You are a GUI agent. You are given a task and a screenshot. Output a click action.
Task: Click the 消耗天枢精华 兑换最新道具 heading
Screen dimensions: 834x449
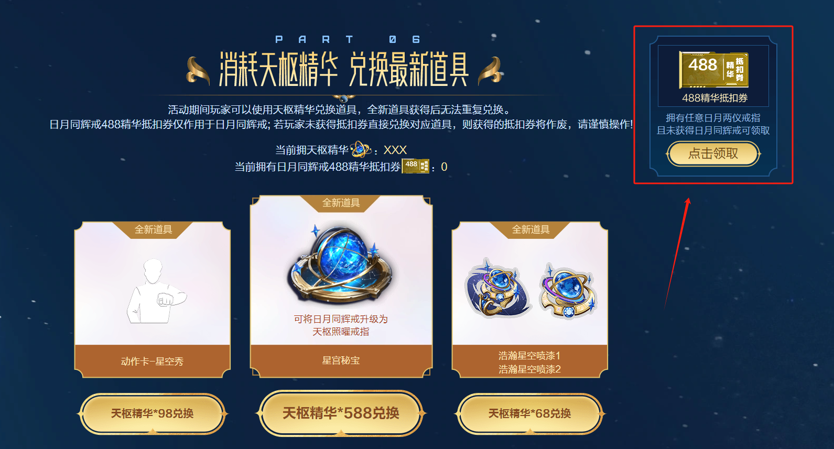[344, 69]
